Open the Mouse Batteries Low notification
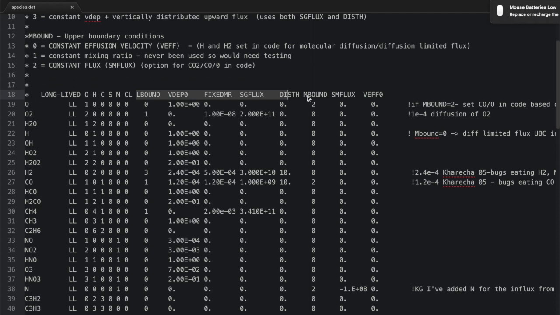Image resolution: width=560 pixels, height=315 pixels. pyautogui.click(x=532, y=10)
